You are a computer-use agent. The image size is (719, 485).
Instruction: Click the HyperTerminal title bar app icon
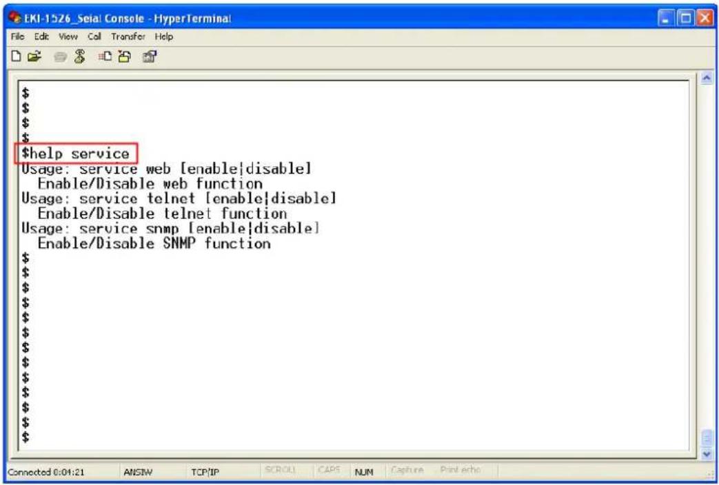tap(14, 18)
